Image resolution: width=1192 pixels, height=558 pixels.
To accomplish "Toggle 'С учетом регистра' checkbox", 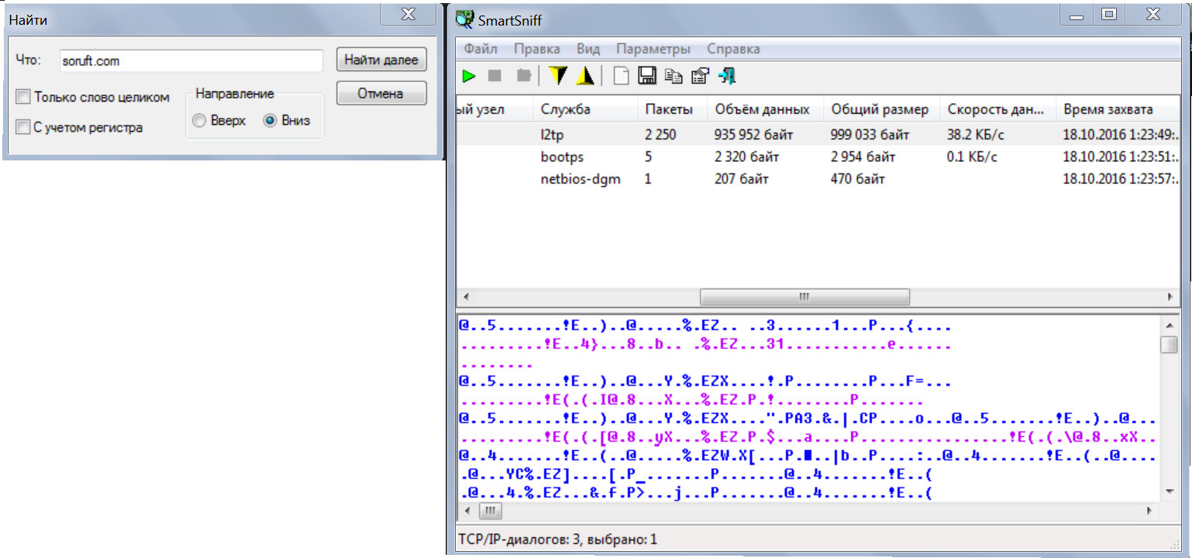I will point(23,127).
